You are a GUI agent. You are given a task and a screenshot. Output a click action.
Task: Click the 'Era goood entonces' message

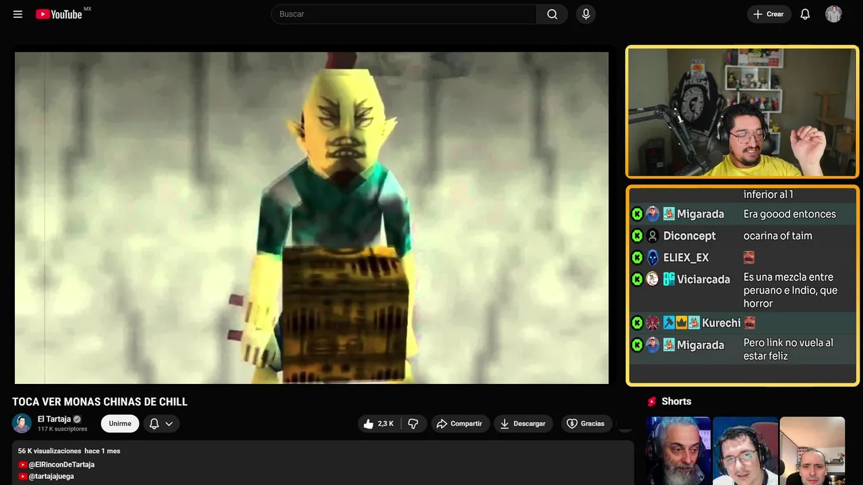(x=790, y=214)
